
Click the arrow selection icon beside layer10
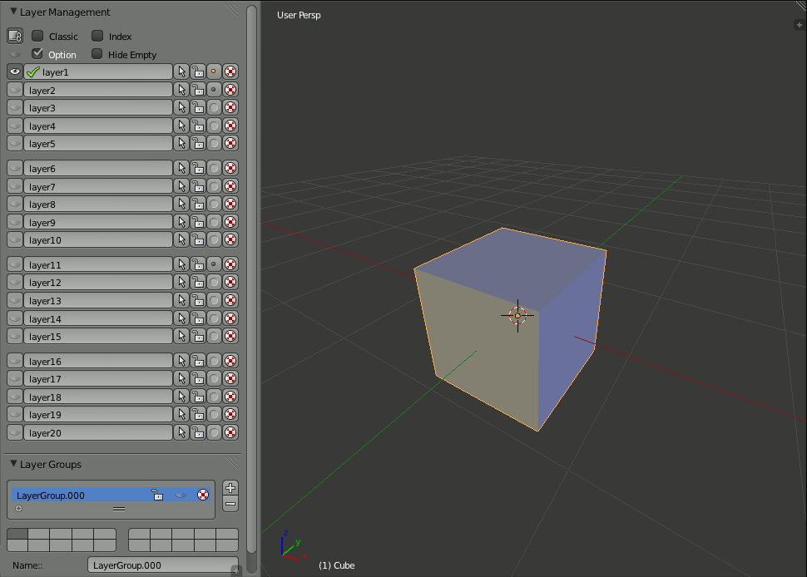click(x=181, y=239)
